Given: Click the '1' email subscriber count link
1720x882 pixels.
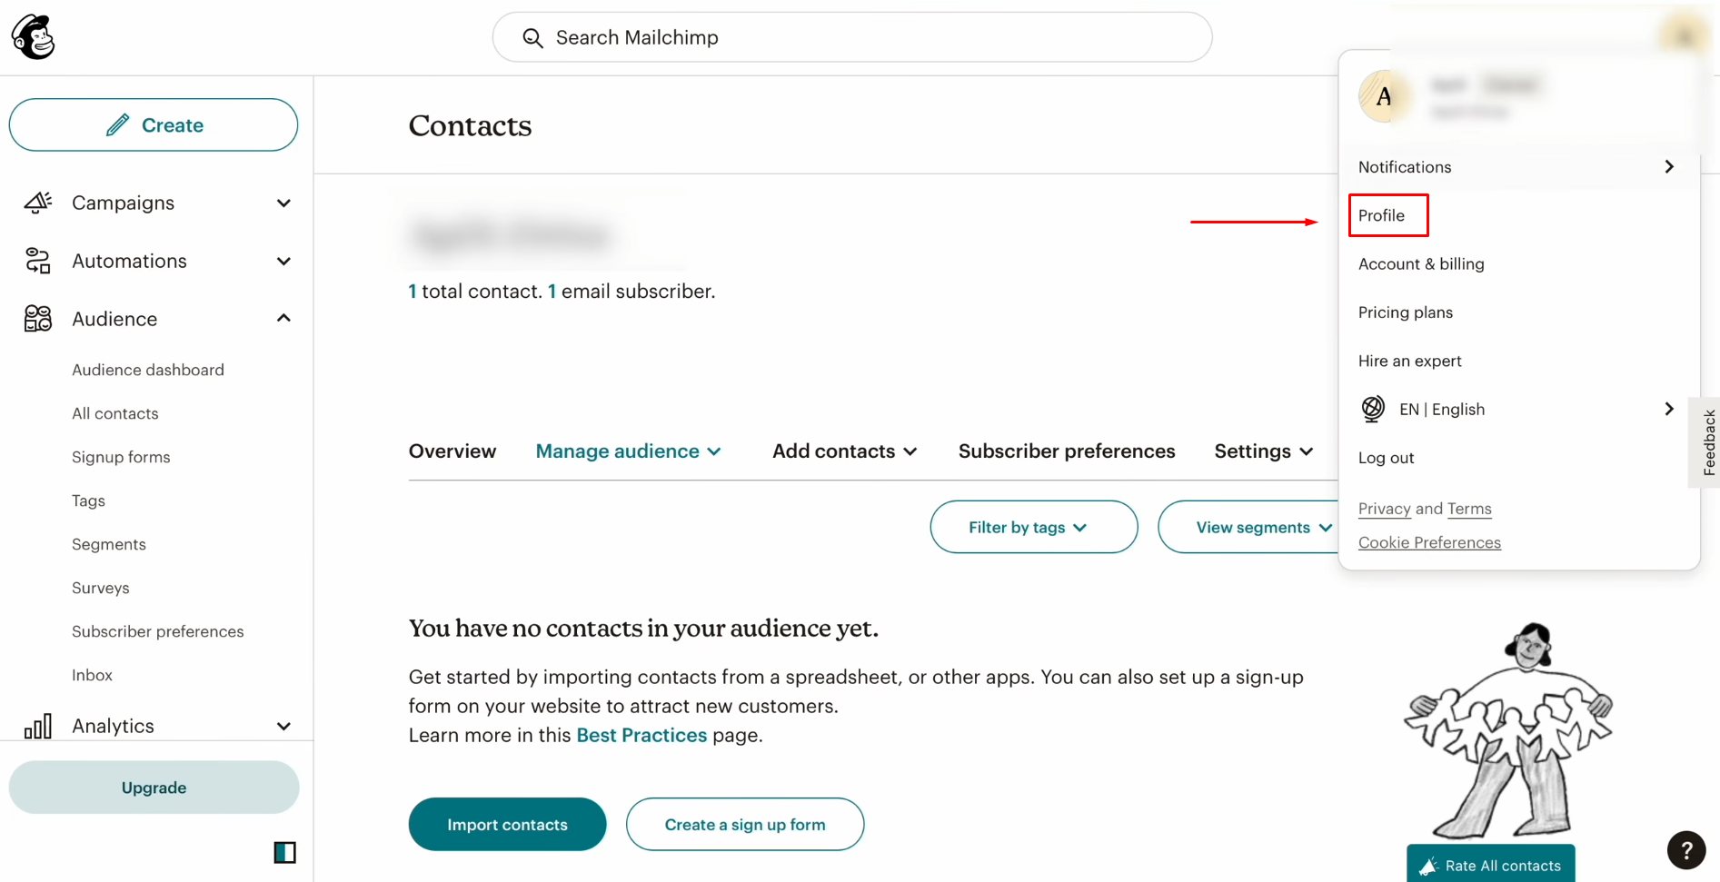Looking at the screenshot, I should point(552,292).
